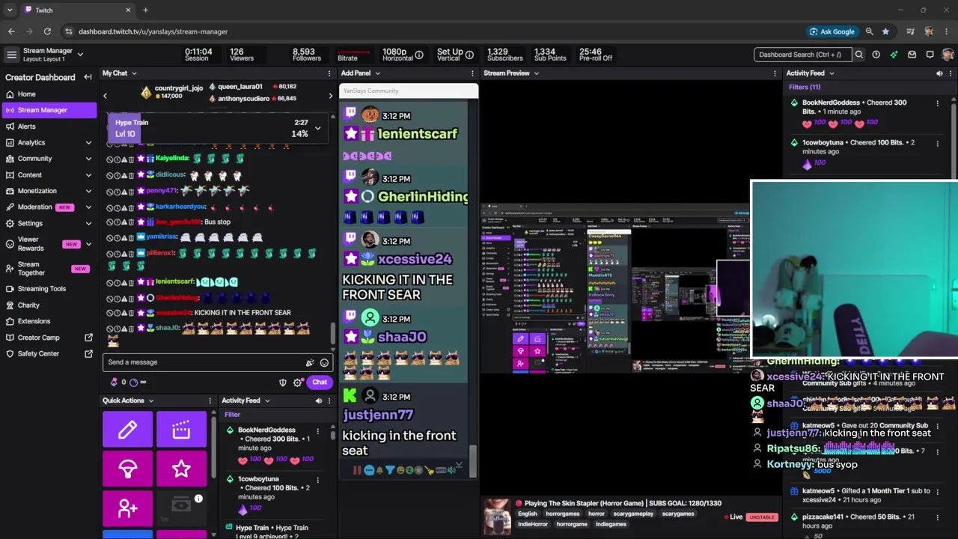Open Filters (11) in right Activity Feed
958x539 pixels.
point(805,87)
